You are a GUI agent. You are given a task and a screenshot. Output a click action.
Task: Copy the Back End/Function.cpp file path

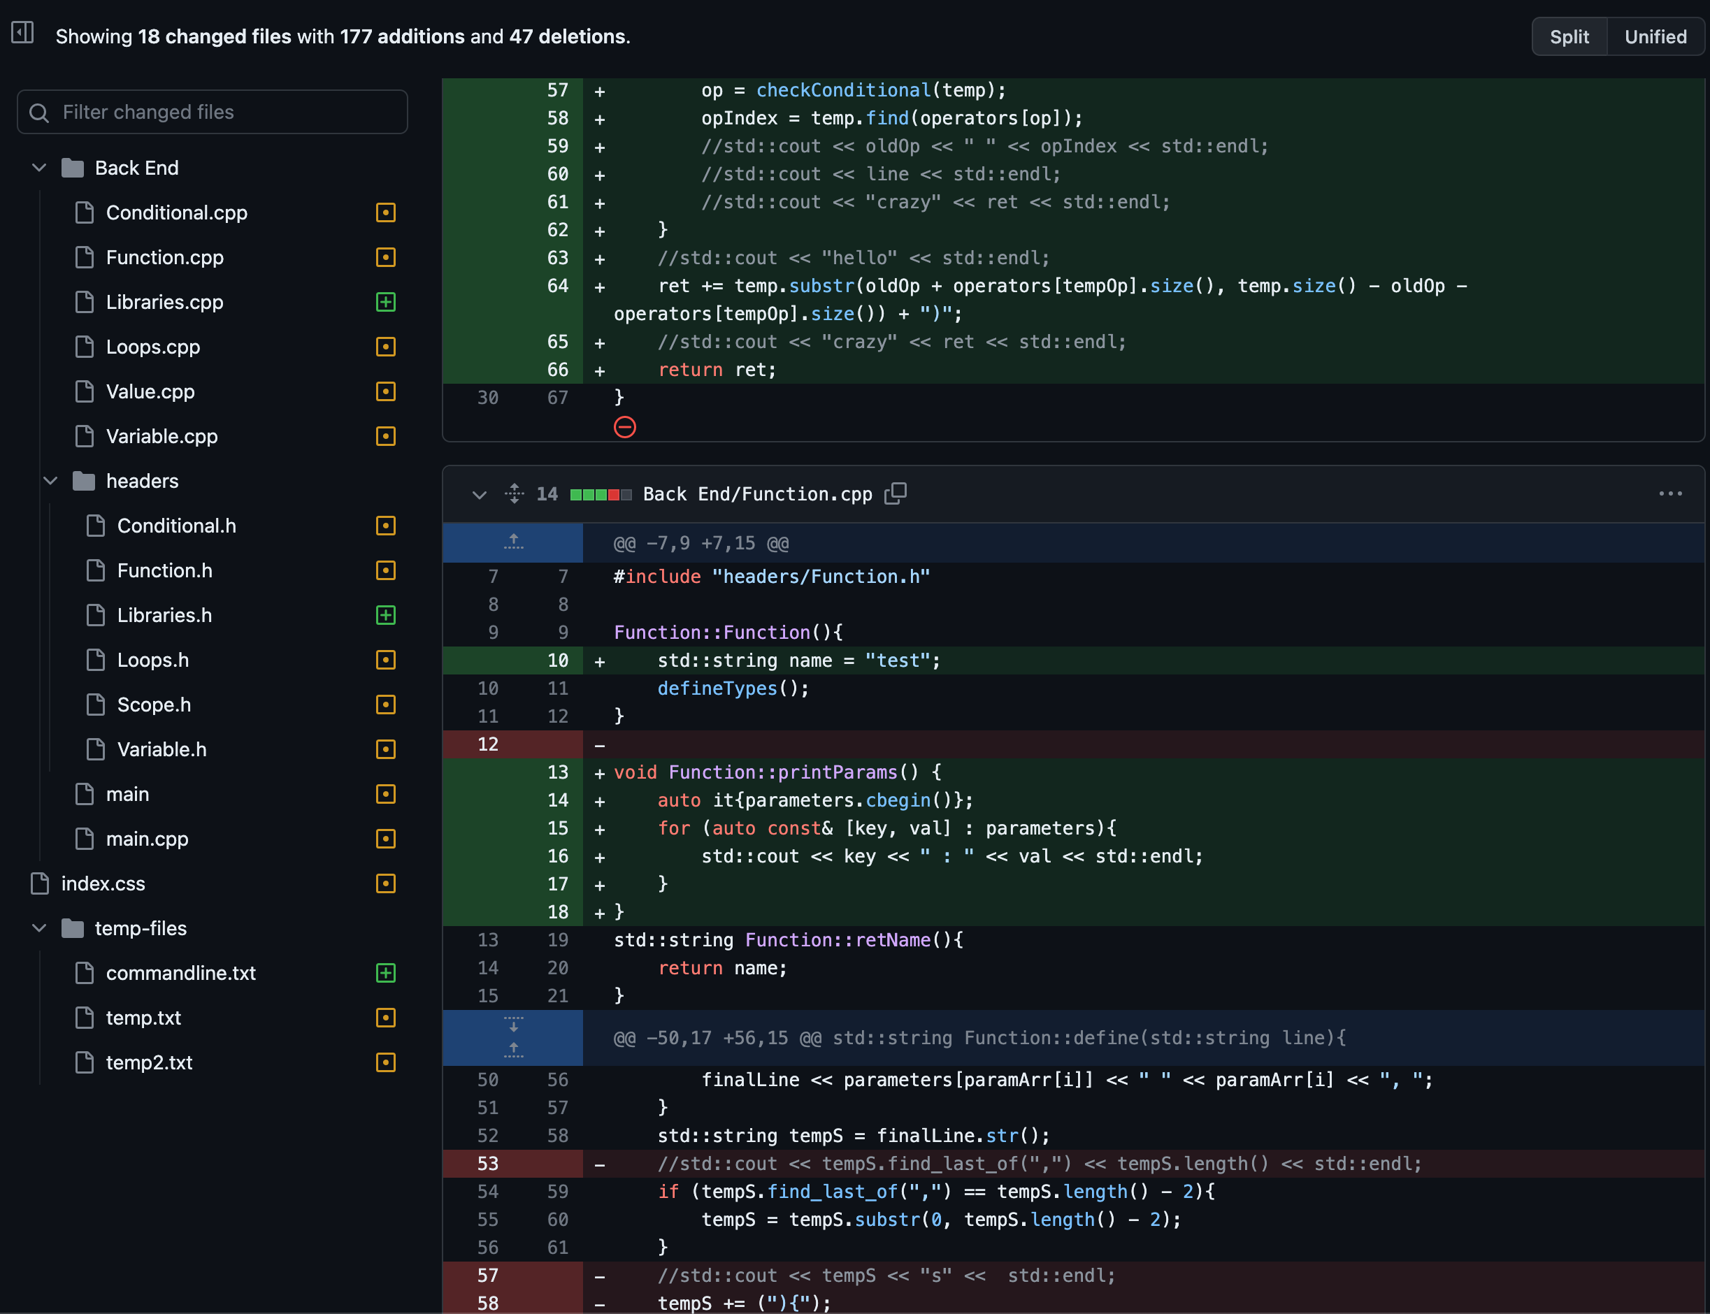click(896, 493)
